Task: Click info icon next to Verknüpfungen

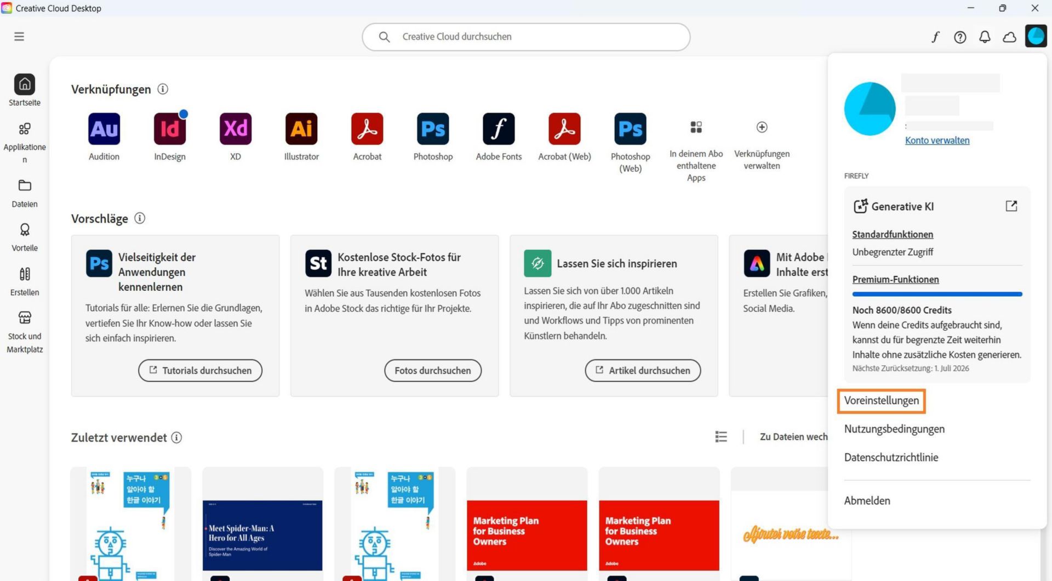Action: (x=163, y=89)
